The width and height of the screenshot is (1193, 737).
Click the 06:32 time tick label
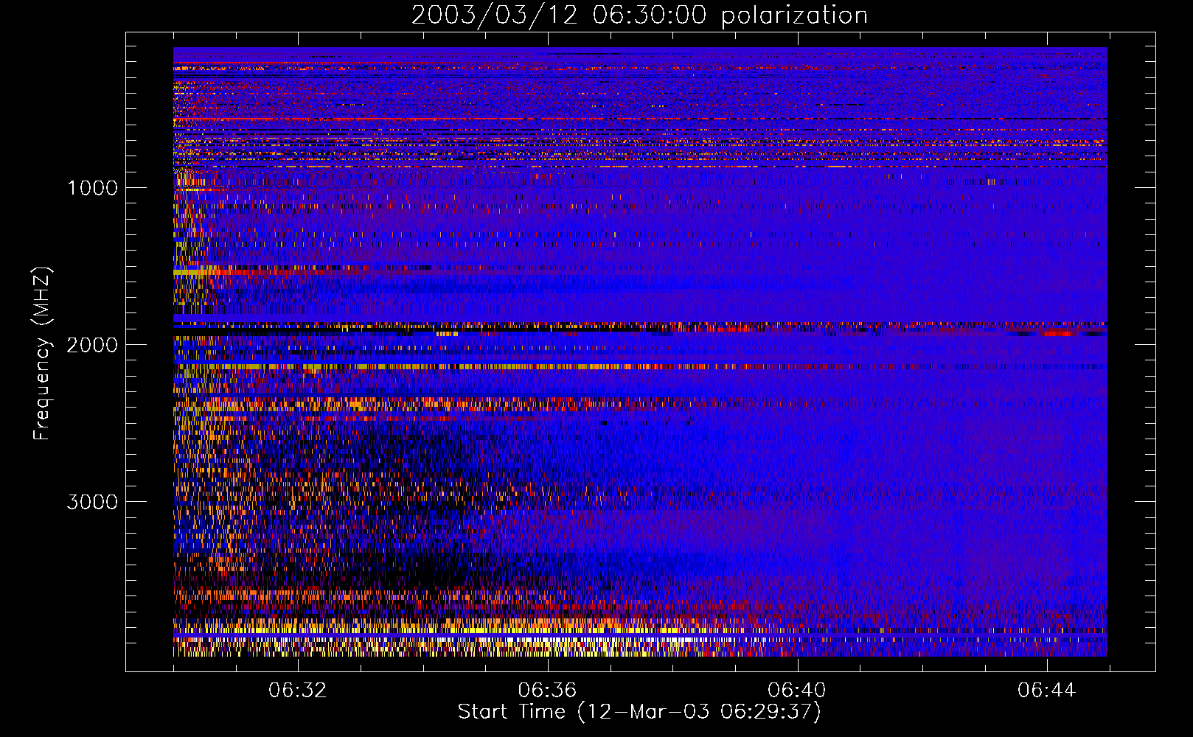click(297, 691)
